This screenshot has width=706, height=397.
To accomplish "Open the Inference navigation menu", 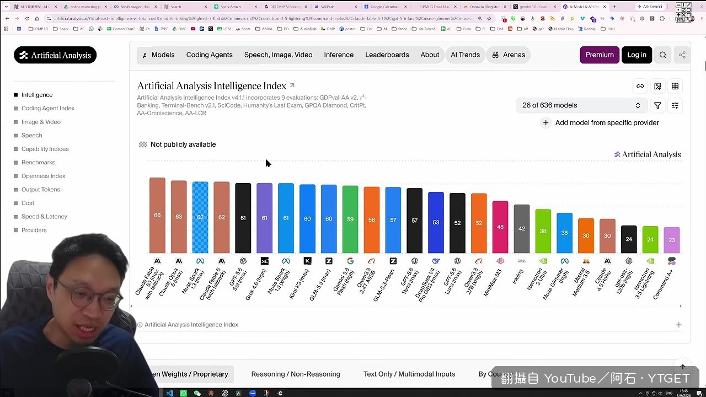I will [339, 55].
